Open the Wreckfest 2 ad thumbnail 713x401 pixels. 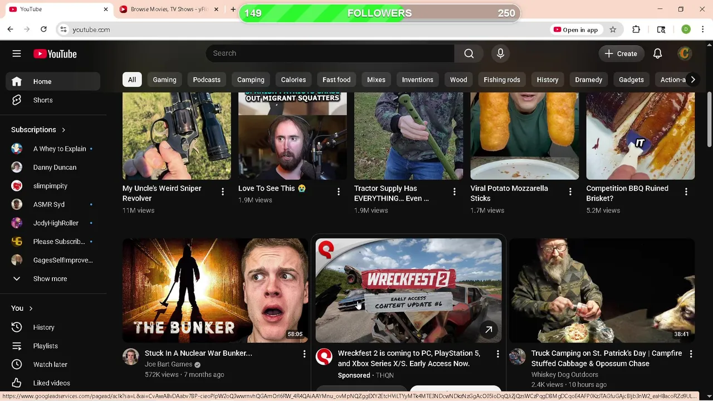pyautogui.click(x=408, y=290)
